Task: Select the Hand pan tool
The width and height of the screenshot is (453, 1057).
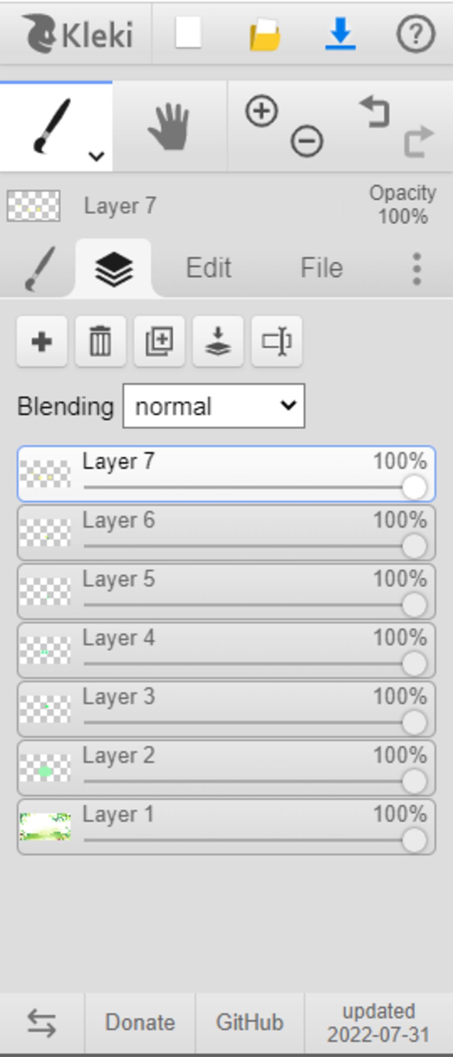Action: [x=169, y=127]
